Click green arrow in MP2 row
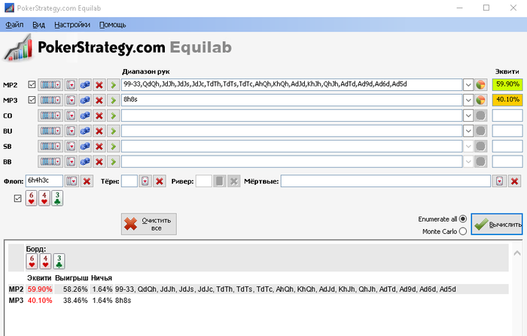 113,85
